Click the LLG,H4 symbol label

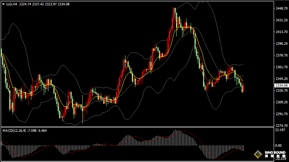[x=11, y=4]
